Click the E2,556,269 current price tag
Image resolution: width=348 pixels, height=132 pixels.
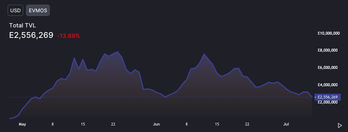[328, 97]
